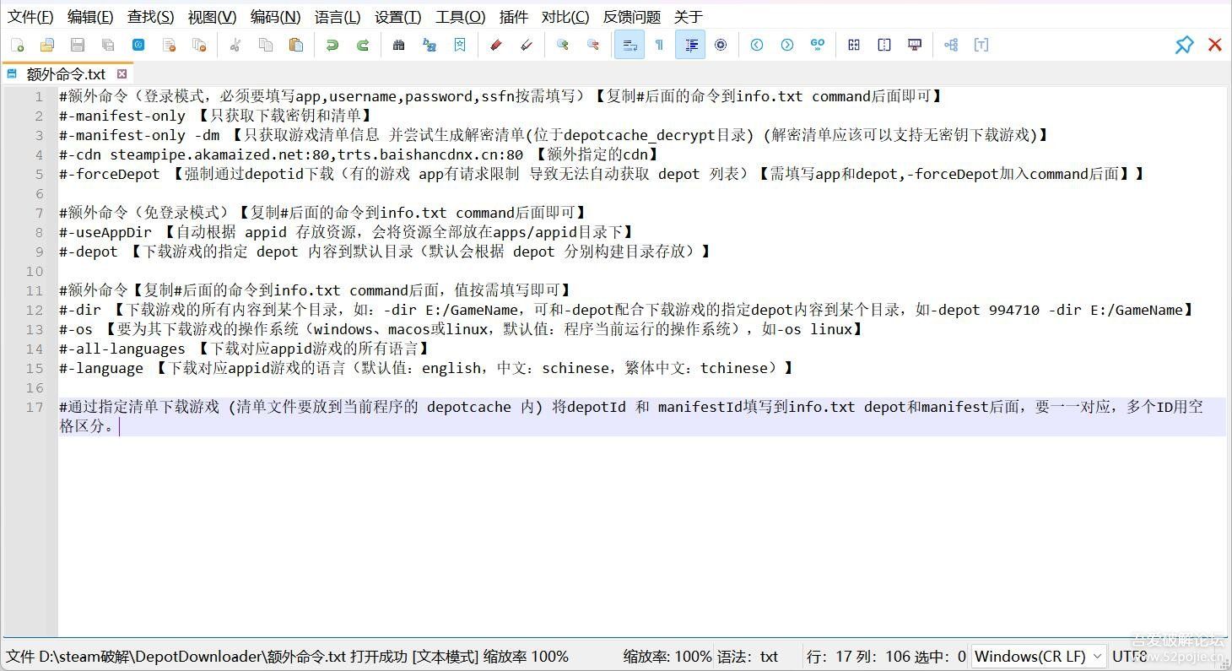Create a new file
Viewport: 1232px width, 671px height.
click(x=19, y=45)
